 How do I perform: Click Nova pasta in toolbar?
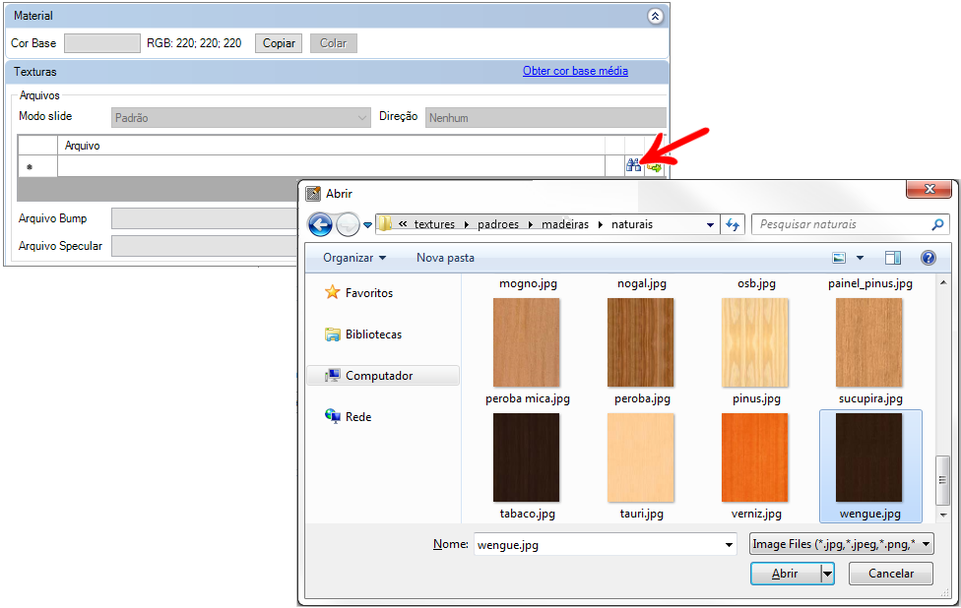click(x=445, y=258)
